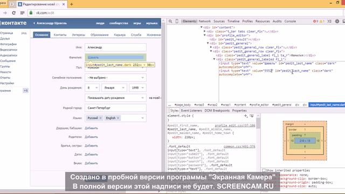Open the browser apps grid icon

click(x=22, y=13)
